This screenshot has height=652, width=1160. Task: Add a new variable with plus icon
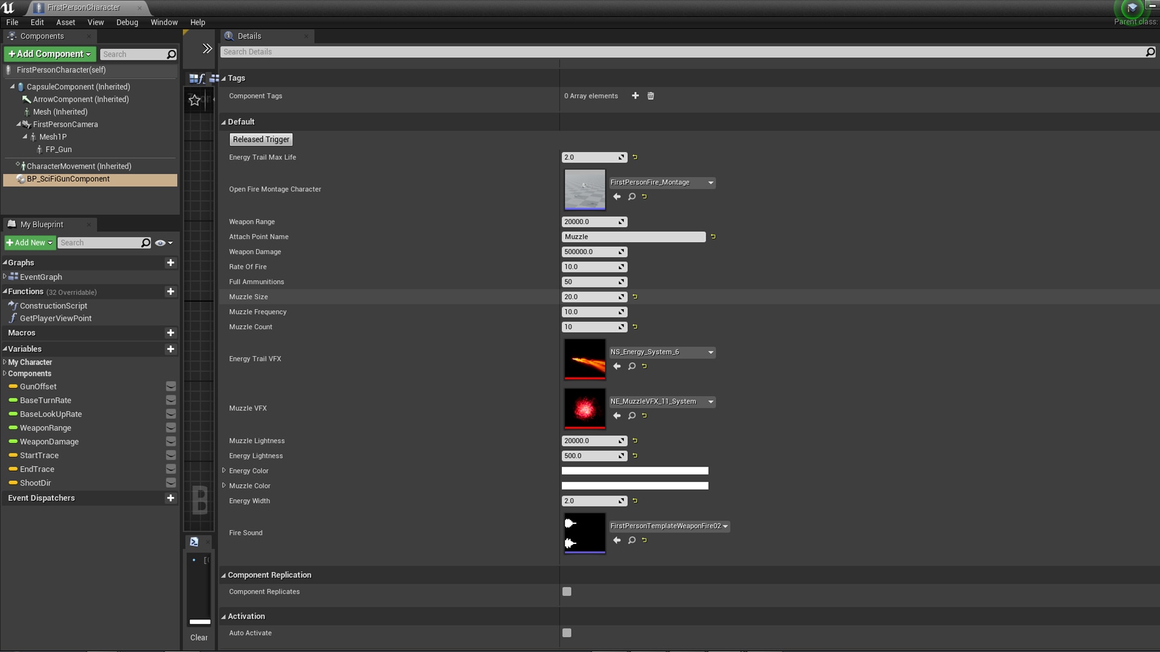(170, 349)
